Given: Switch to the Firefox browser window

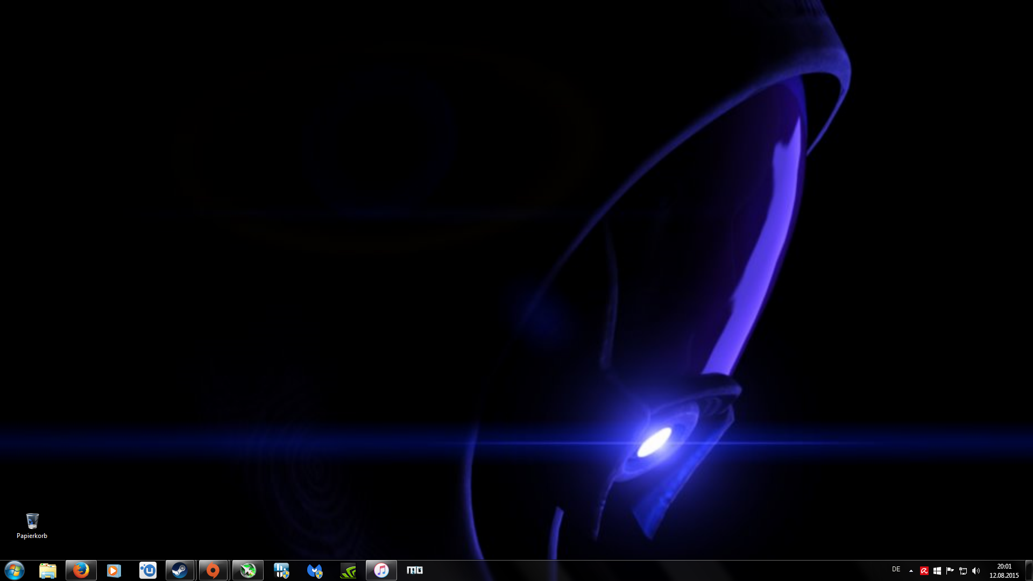Looking at the screenshot, I should pyautogui.click(x=81, y=570).
